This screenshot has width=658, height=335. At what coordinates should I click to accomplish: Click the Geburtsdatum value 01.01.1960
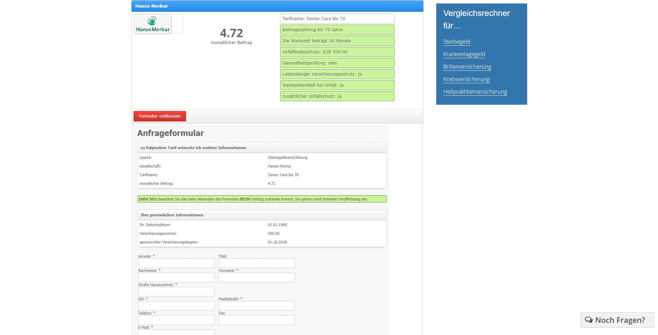(x=277, y=225)
